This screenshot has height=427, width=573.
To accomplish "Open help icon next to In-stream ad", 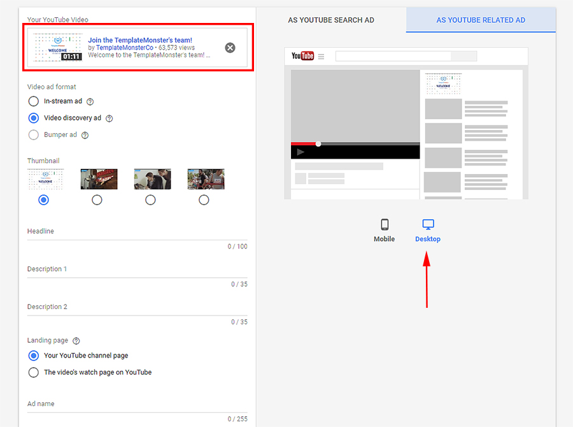I will (x=90, y=102).
